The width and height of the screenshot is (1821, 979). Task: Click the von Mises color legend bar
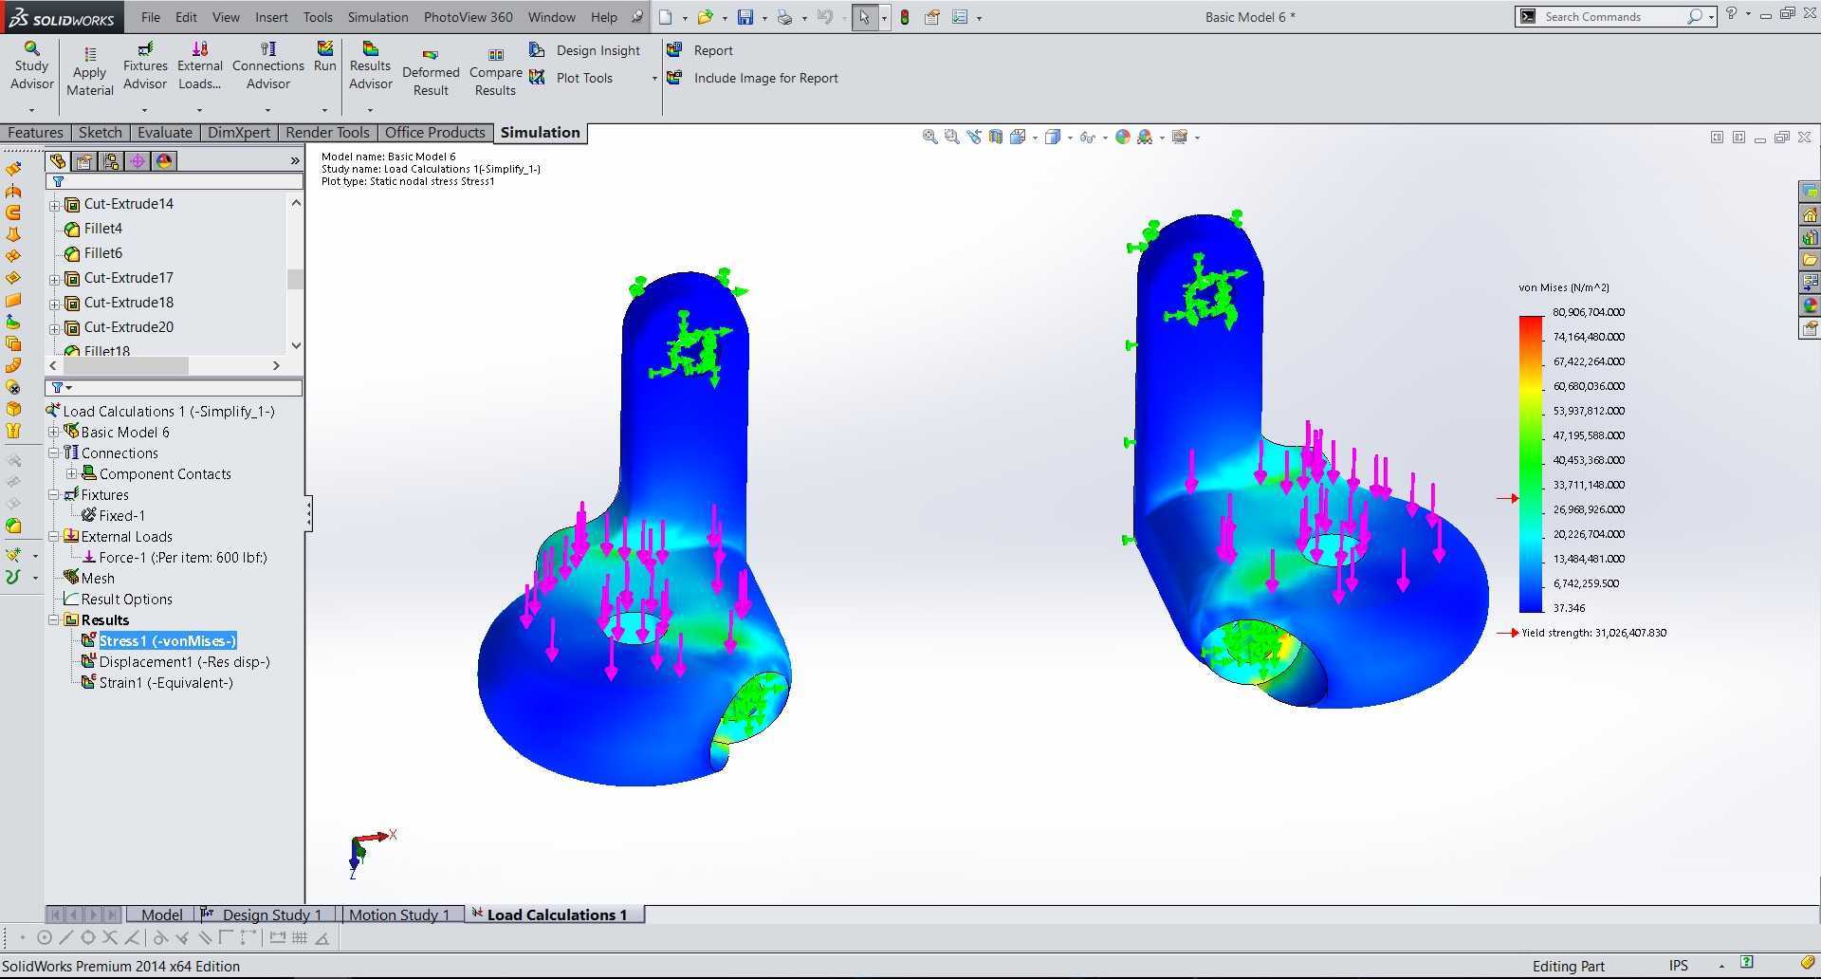pos(1531,464)
